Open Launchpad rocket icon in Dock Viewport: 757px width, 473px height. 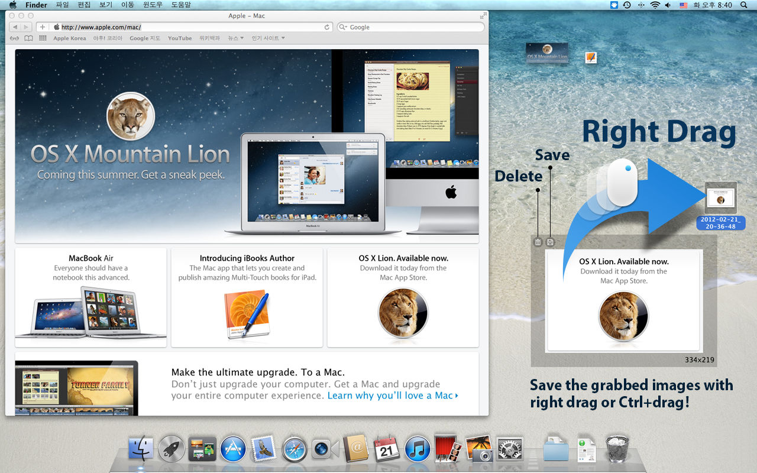172,449
